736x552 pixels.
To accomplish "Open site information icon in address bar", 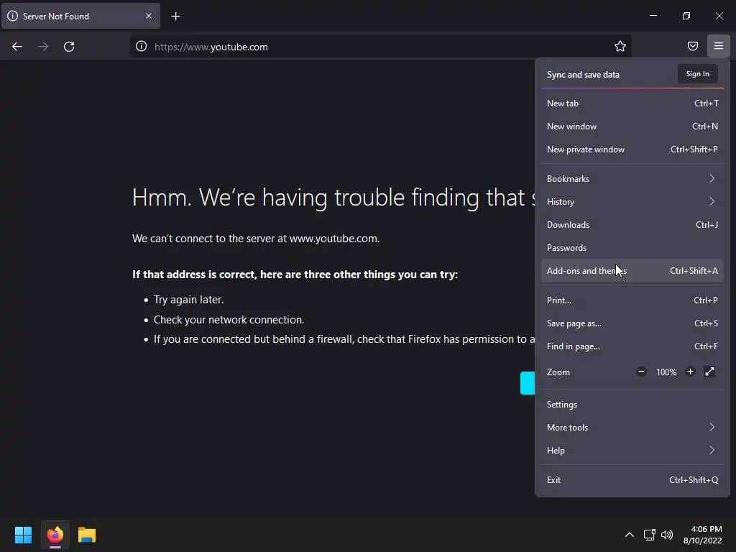I will click(142, 47).
